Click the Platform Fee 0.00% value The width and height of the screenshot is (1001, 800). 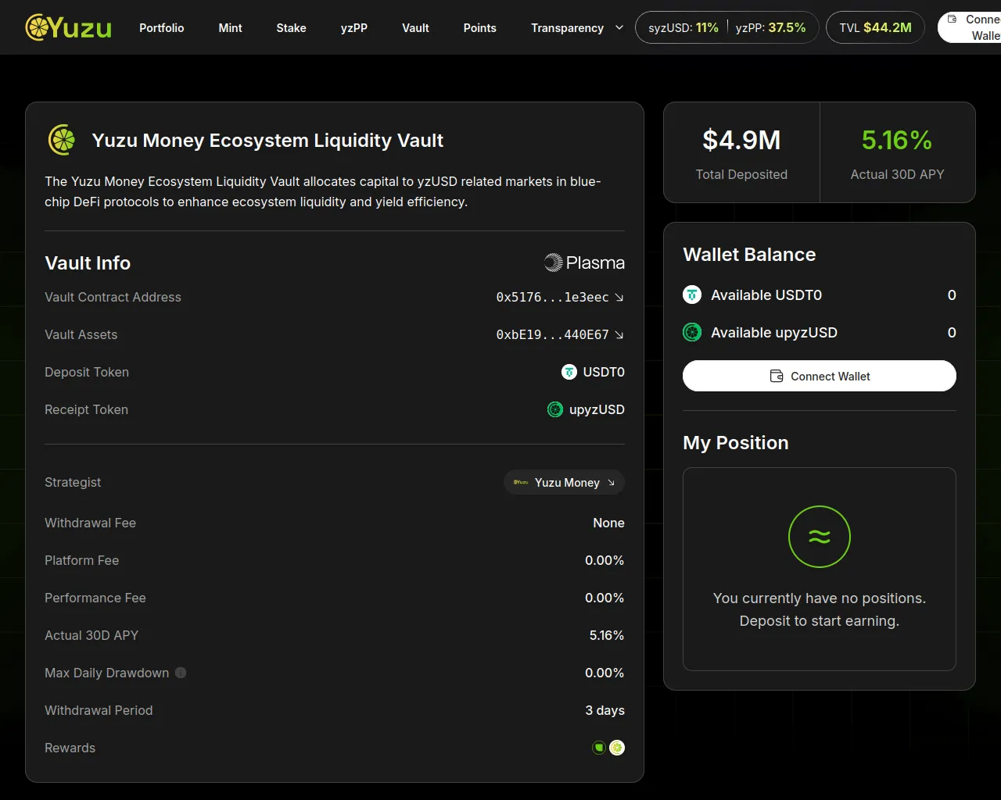(x=605, y=560)
